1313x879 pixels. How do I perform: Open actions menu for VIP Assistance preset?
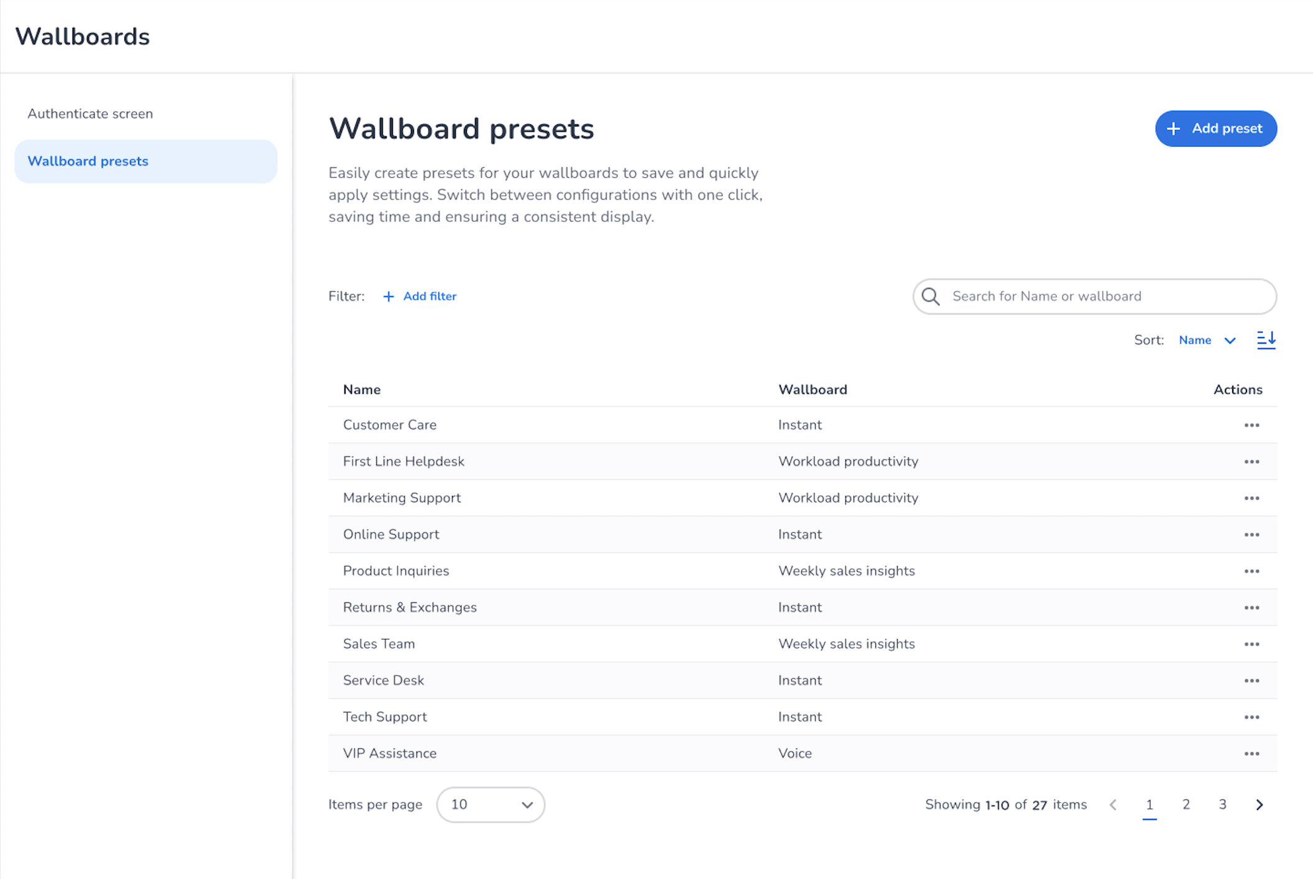coord(1251,753)
